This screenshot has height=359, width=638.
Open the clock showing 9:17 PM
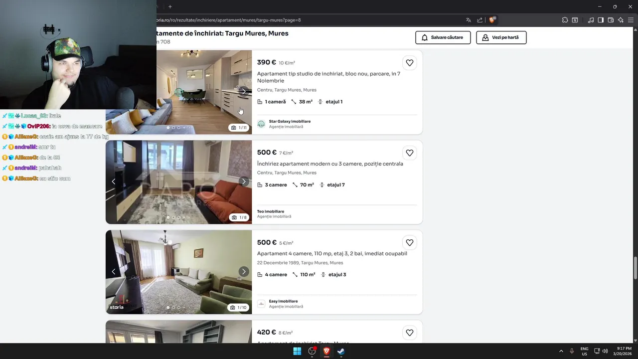click(623, 351)
